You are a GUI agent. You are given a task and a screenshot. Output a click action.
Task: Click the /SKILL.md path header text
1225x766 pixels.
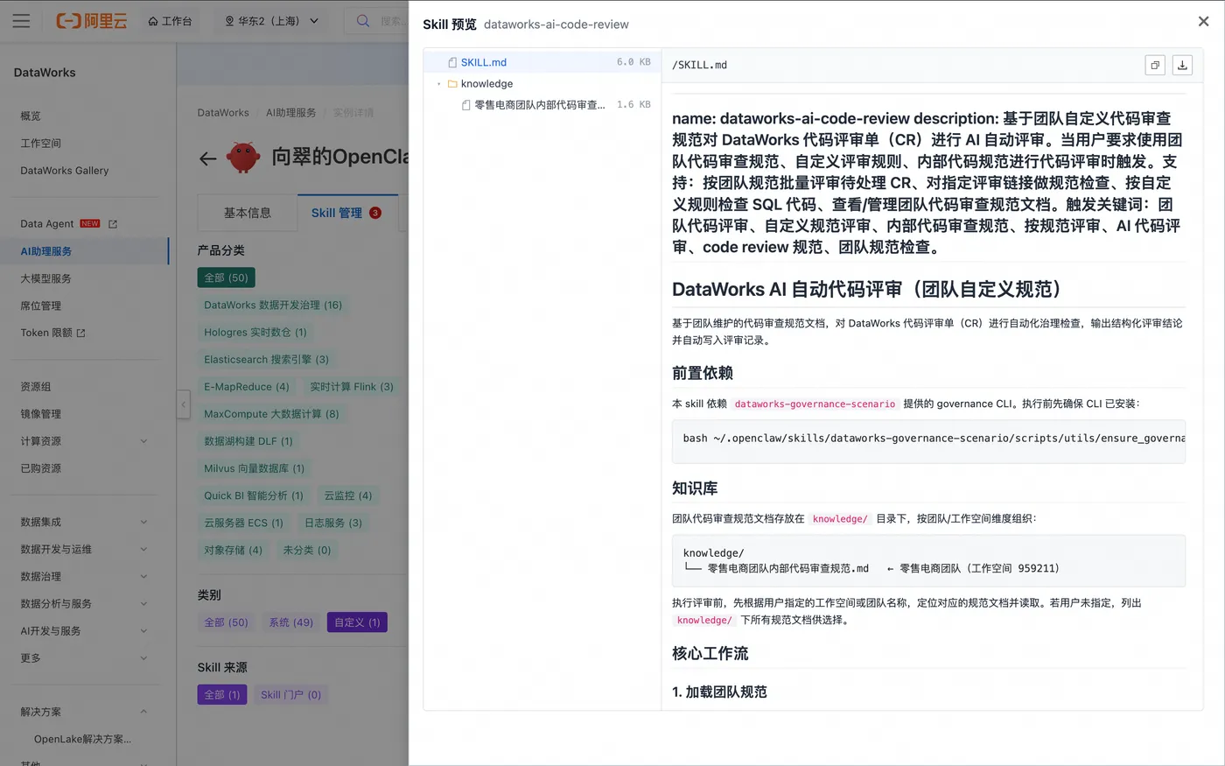700,65
